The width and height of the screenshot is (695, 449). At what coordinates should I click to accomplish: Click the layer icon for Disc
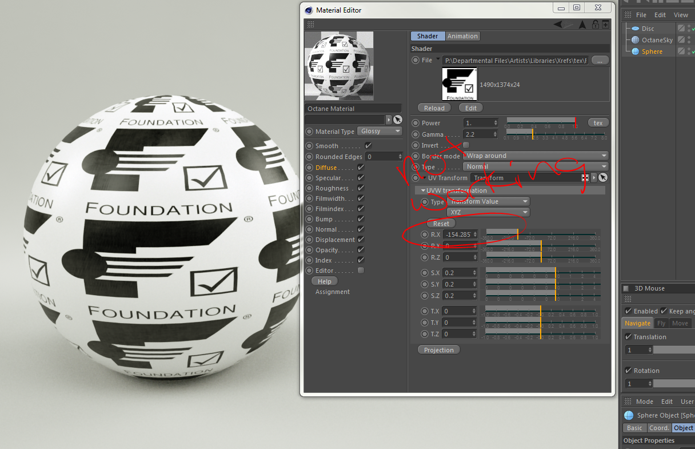point(681,29)
